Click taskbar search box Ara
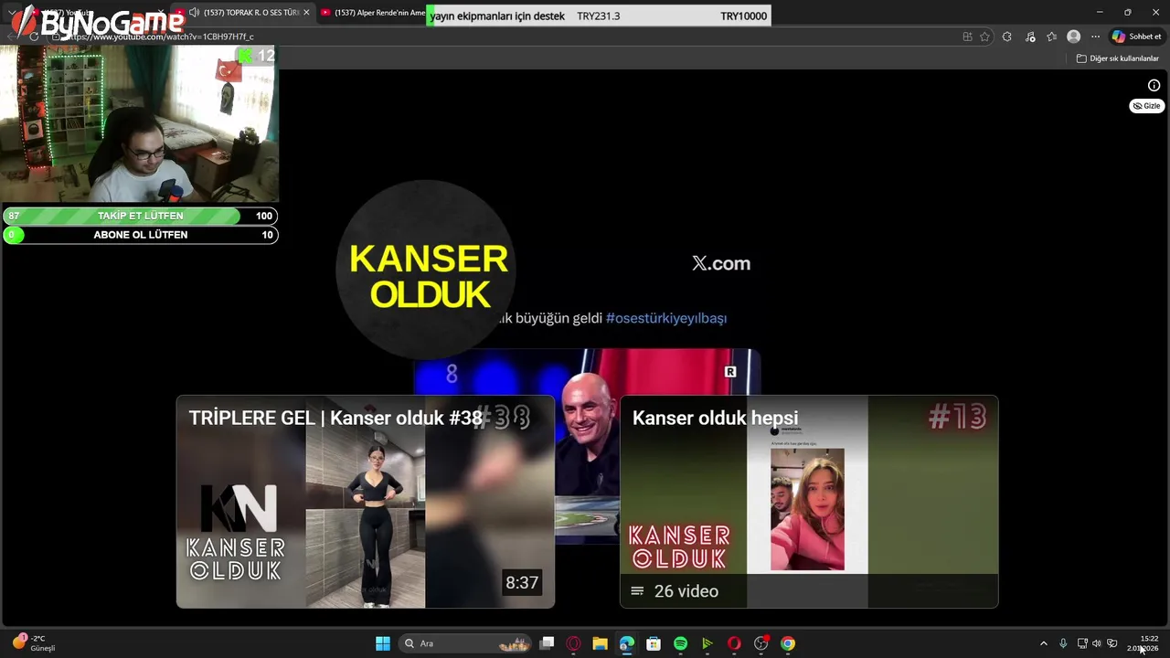Viewport: 1170px width, 658px height. (466, 643)
